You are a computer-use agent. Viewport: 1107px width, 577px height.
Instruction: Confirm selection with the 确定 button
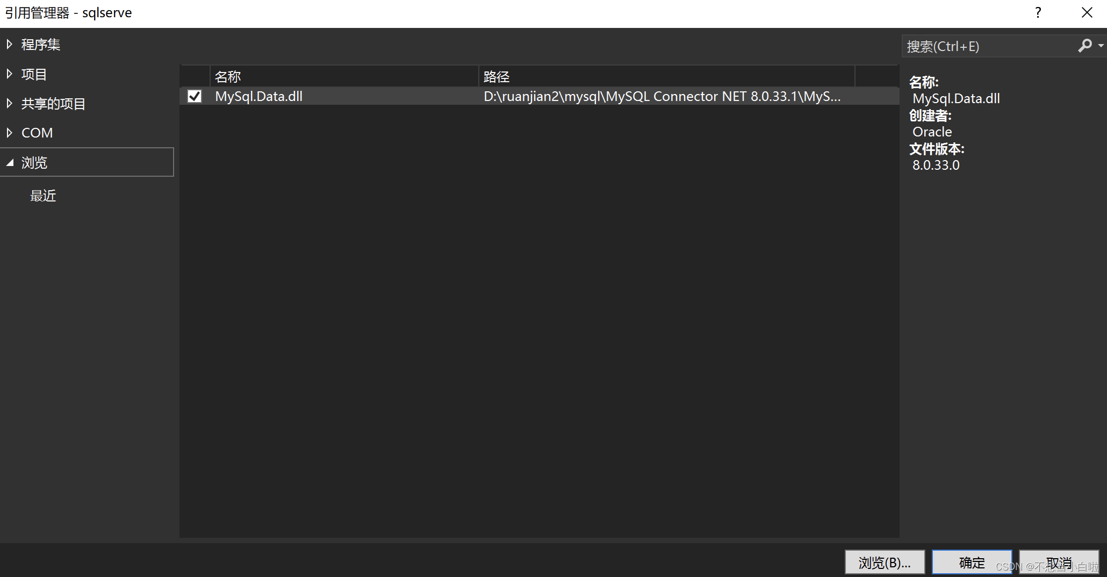click(x=972, y=562)
